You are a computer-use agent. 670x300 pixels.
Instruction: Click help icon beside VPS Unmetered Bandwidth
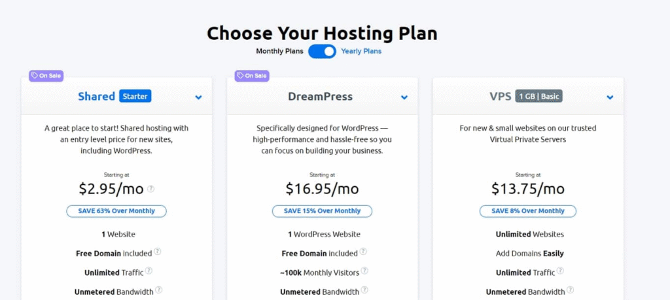pos(571,291)
